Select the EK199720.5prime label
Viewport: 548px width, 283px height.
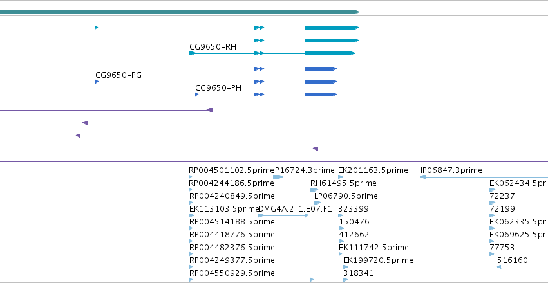(378, 260)
